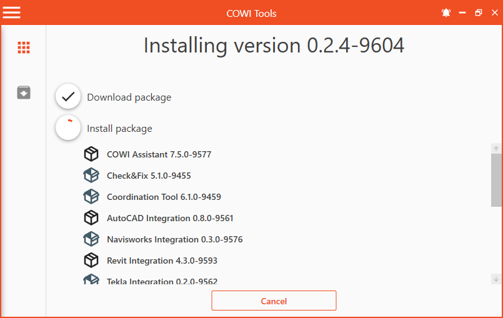503x318 pixels.
Task: Open the downloads archive sidebar icon
Action: [24, 93]
